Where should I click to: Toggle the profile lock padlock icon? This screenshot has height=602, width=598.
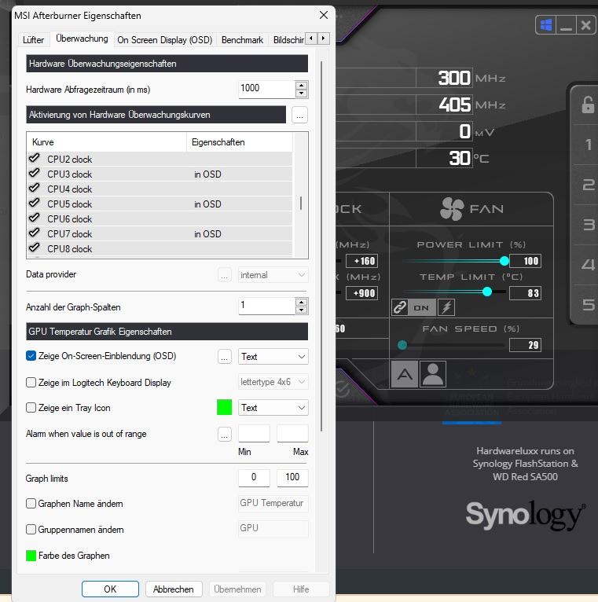click(587, 105)
